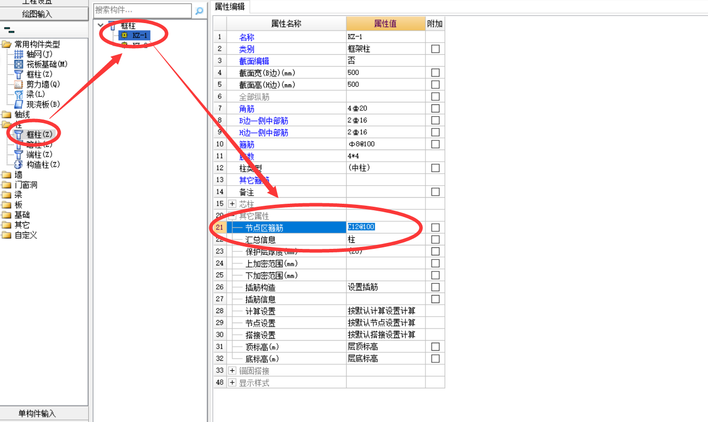The height and width of the screenshot is (422, 708).
Task: Click the 按默认节点设置计算 value cell
Action: pyautogui.click(x=385, y=323)
